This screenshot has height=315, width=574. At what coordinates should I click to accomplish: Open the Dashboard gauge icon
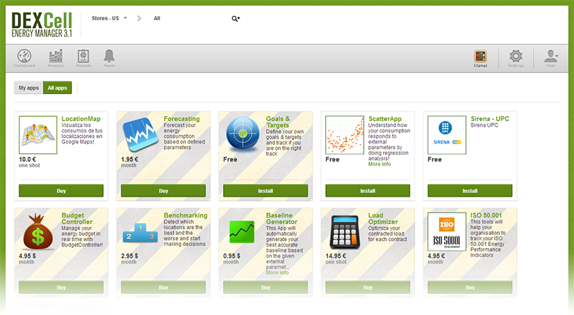point(24,58)
